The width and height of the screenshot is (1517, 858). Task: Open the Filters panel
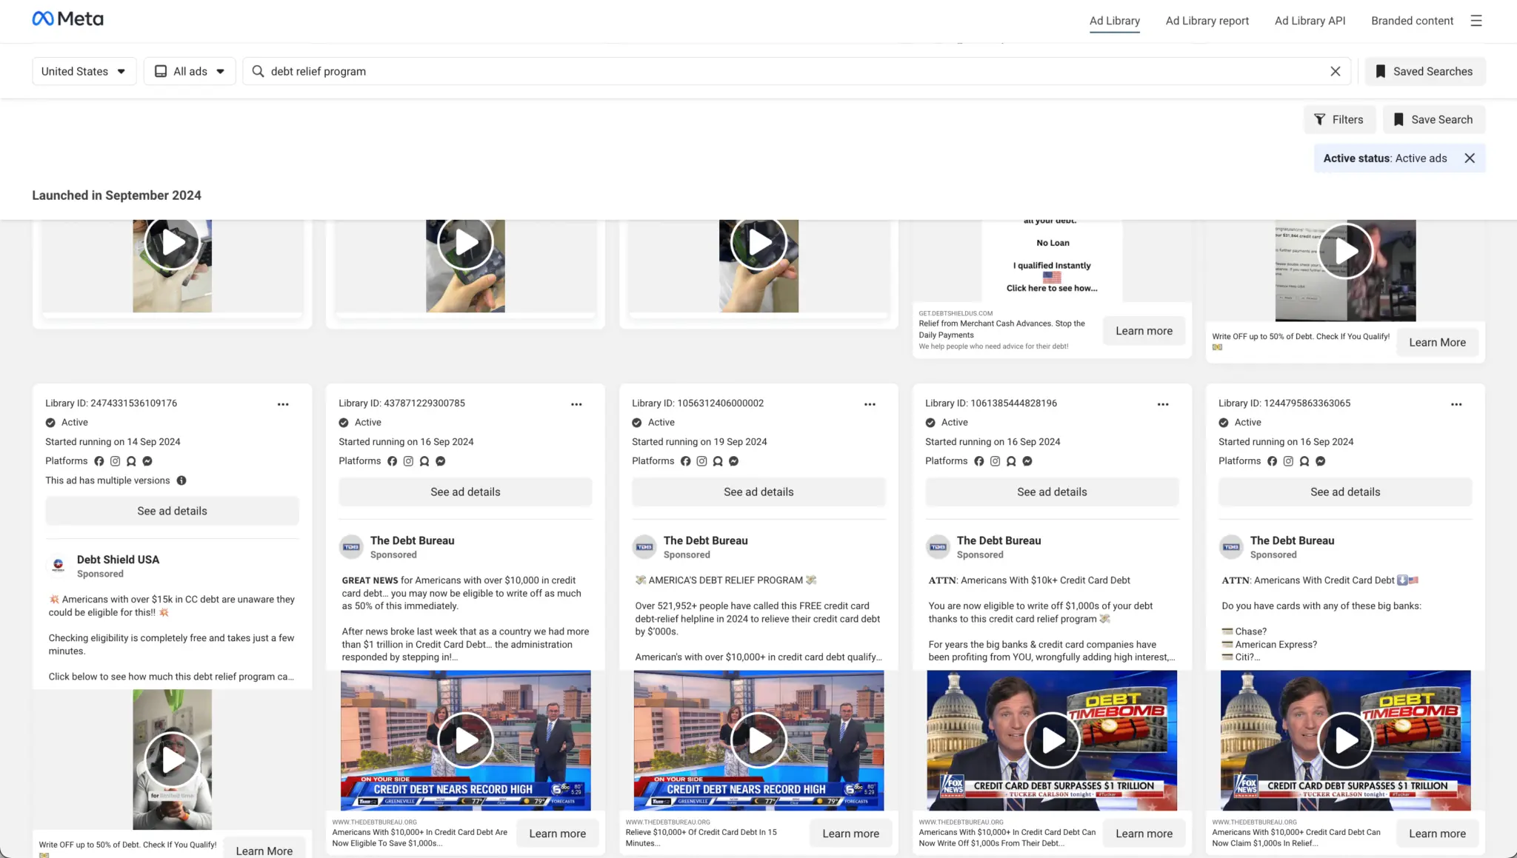1339,120
